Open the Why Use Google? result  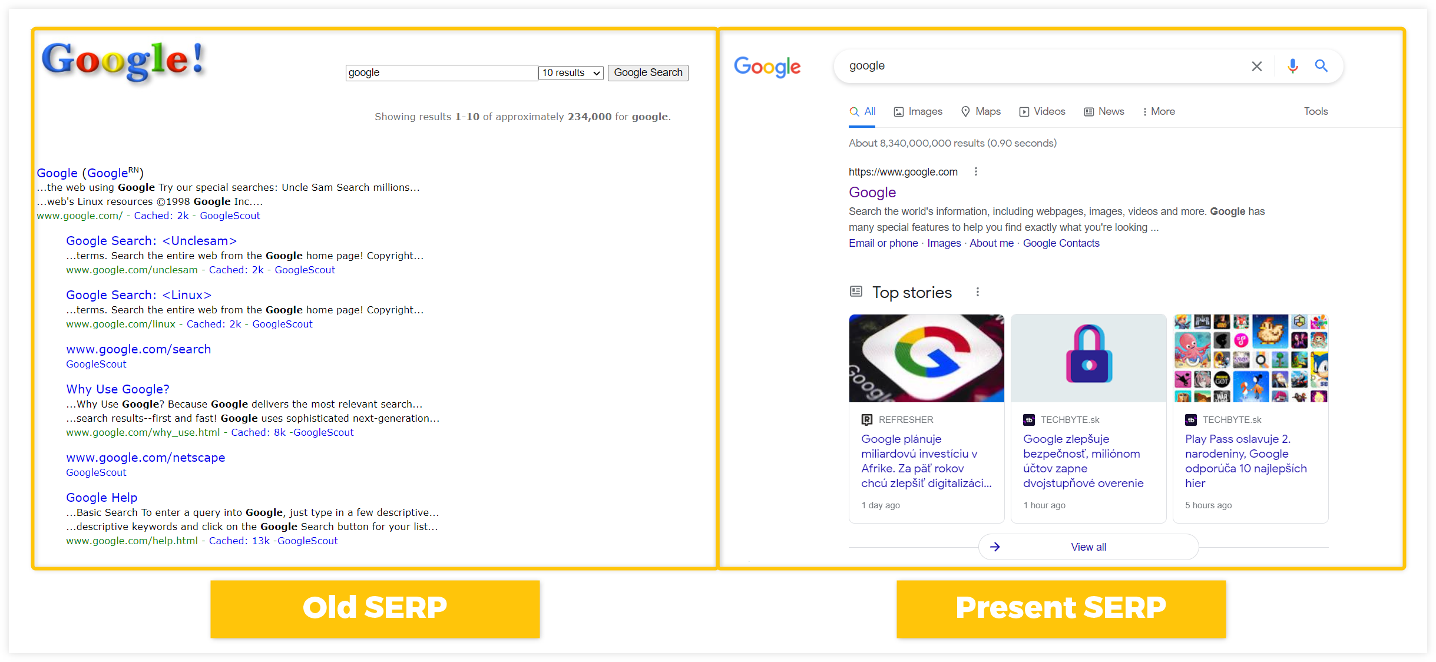pos(118,389)
